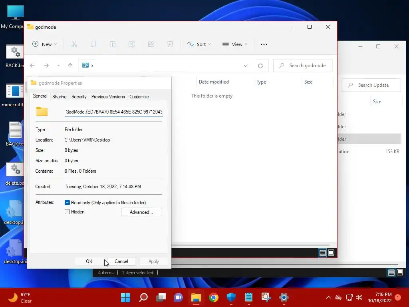409x307 pixels.
Task: Select the General tab
Action: point(40,96)
